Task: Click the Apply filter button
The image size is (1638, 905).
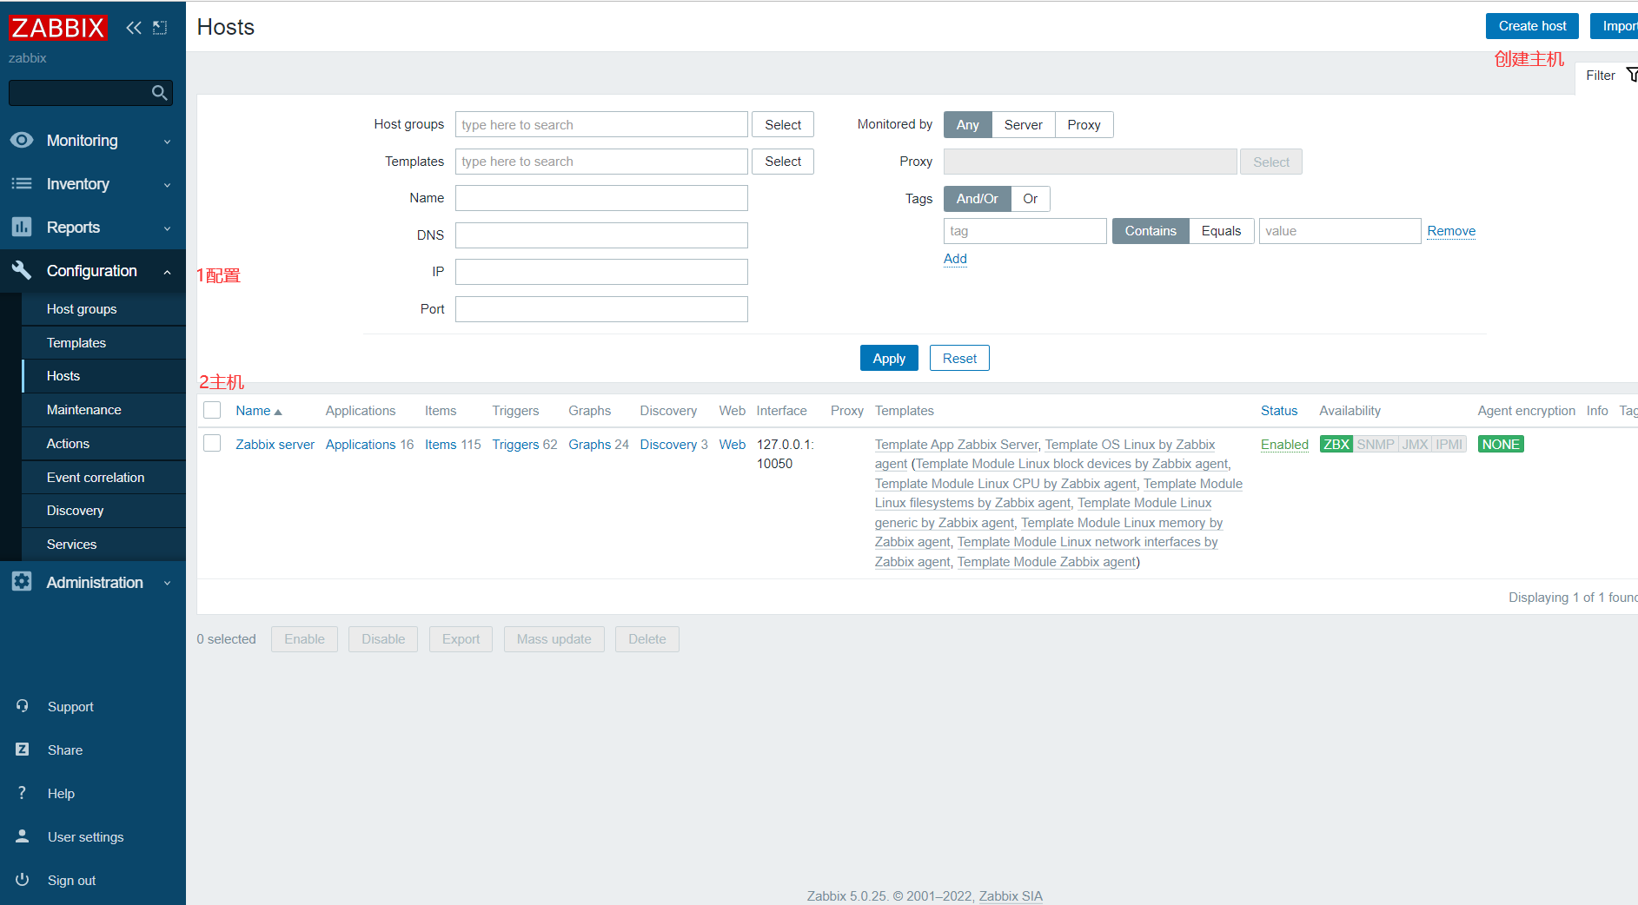Action: coord(889,359)
